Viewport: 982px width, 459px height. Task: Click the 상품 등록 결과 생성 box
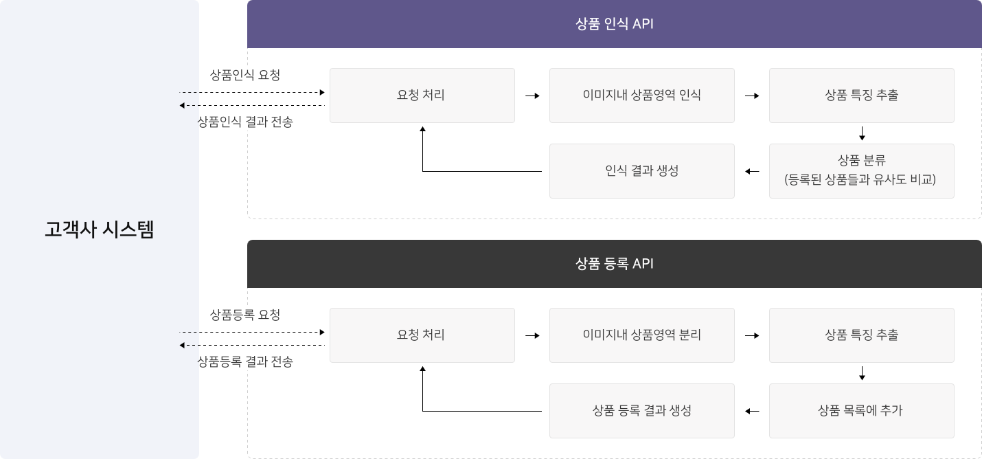pyautogui.click(x=641, y=411)
